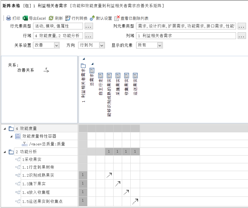The width and height of the screenshot is (248, 208).
Task: Click the 1采收果实 activity icon
Action: pos(18,159)
